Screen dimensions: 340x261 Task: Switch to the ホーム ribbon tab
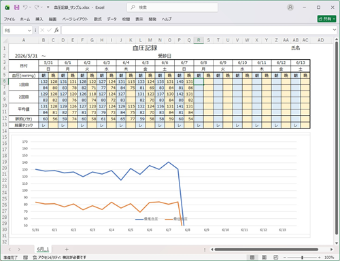tap(25, 19)
